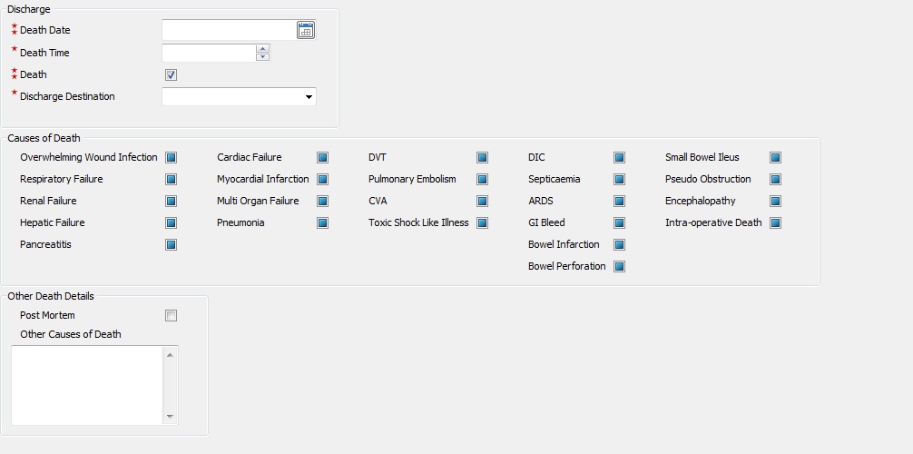This screenshot has height=454, width=913.
Task: Mark Septicaemia as cause of death
Action: (619, 179)
